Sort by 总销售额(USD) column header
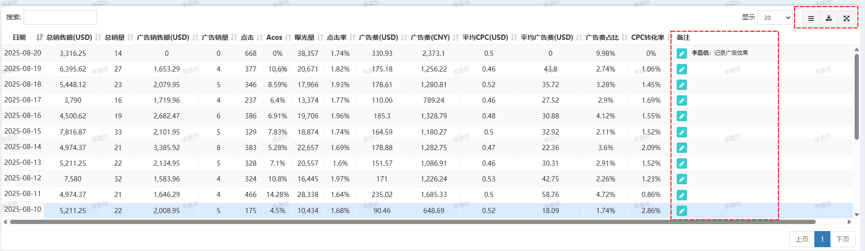865x251 pixels. (x=69, y=37)
